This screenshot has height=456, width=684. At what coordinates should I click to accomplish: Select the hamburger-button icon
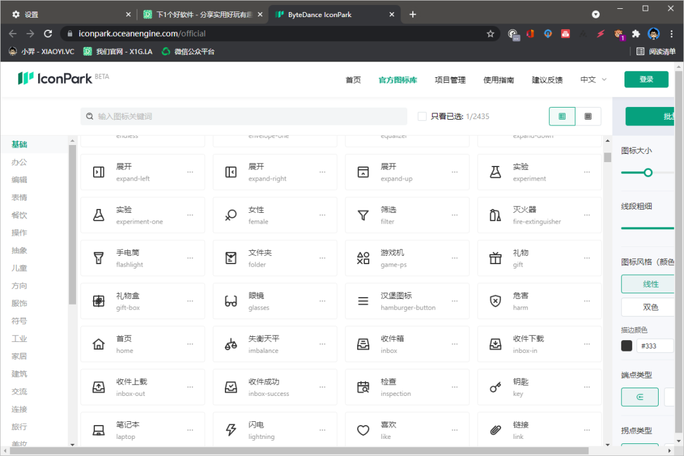coord(363,301)
